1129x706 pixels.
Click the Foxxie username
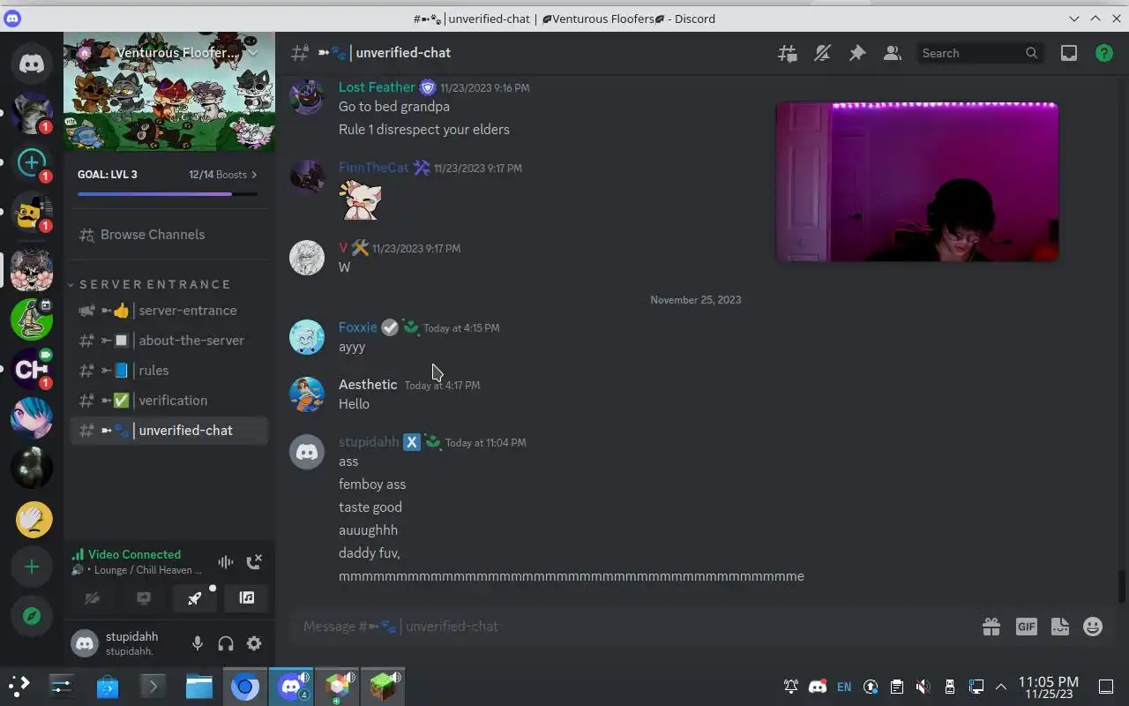click(x=357, y=327)
